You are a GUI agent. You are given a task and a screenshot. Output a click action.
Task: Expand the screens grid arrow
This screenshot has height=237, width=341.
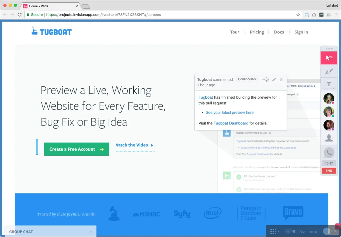pyautogui.click(x=279, y=232)
